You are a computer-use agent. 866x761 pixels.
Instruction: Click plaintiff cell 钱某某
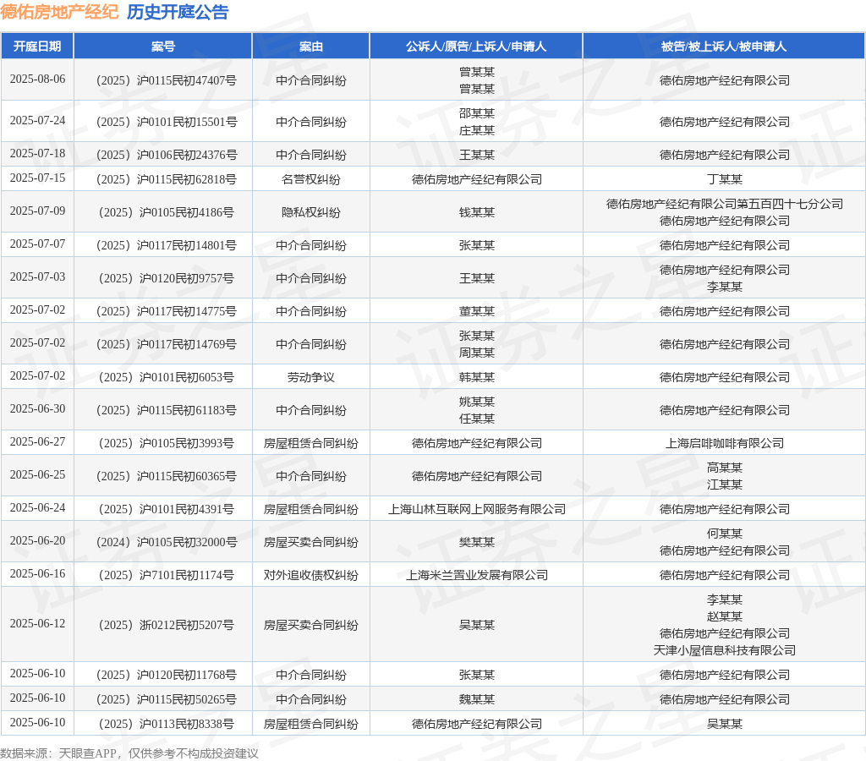coord(477,212)
